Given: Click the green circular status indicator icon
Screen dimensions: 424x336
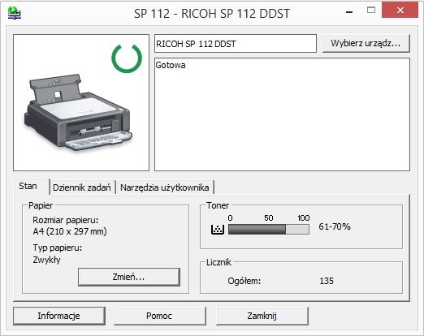Looking at the screenshot, I should pos(127,58).
